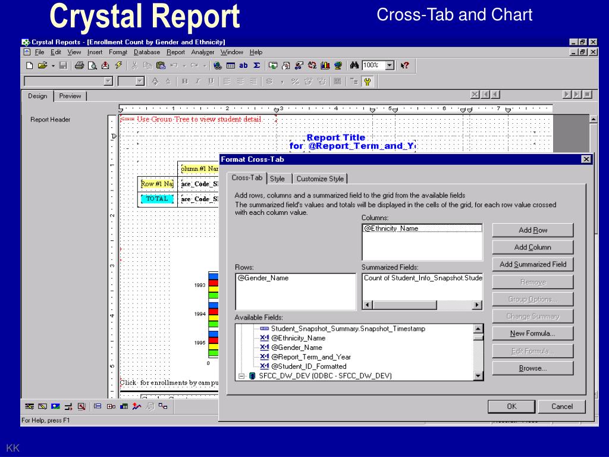Click the Insert Cross-Tab grid icon at bottom
609x457 pixels.
point(124,406)
